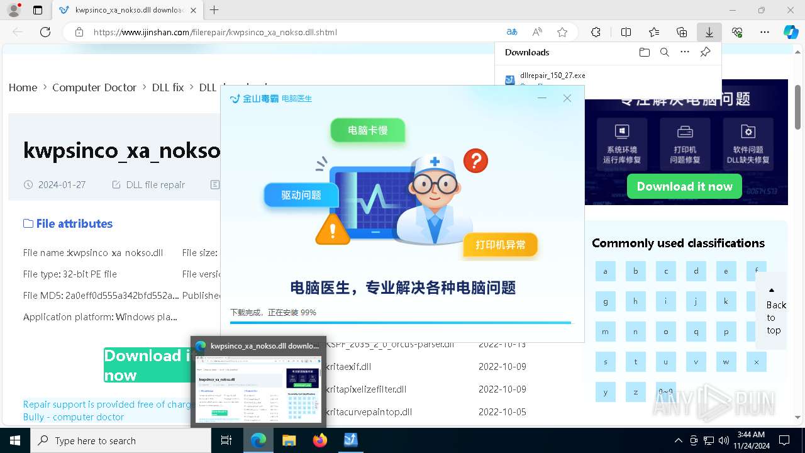Screen dimensions: 805x453
Task: Select the letter k classification tile
Action: [726, 301]
